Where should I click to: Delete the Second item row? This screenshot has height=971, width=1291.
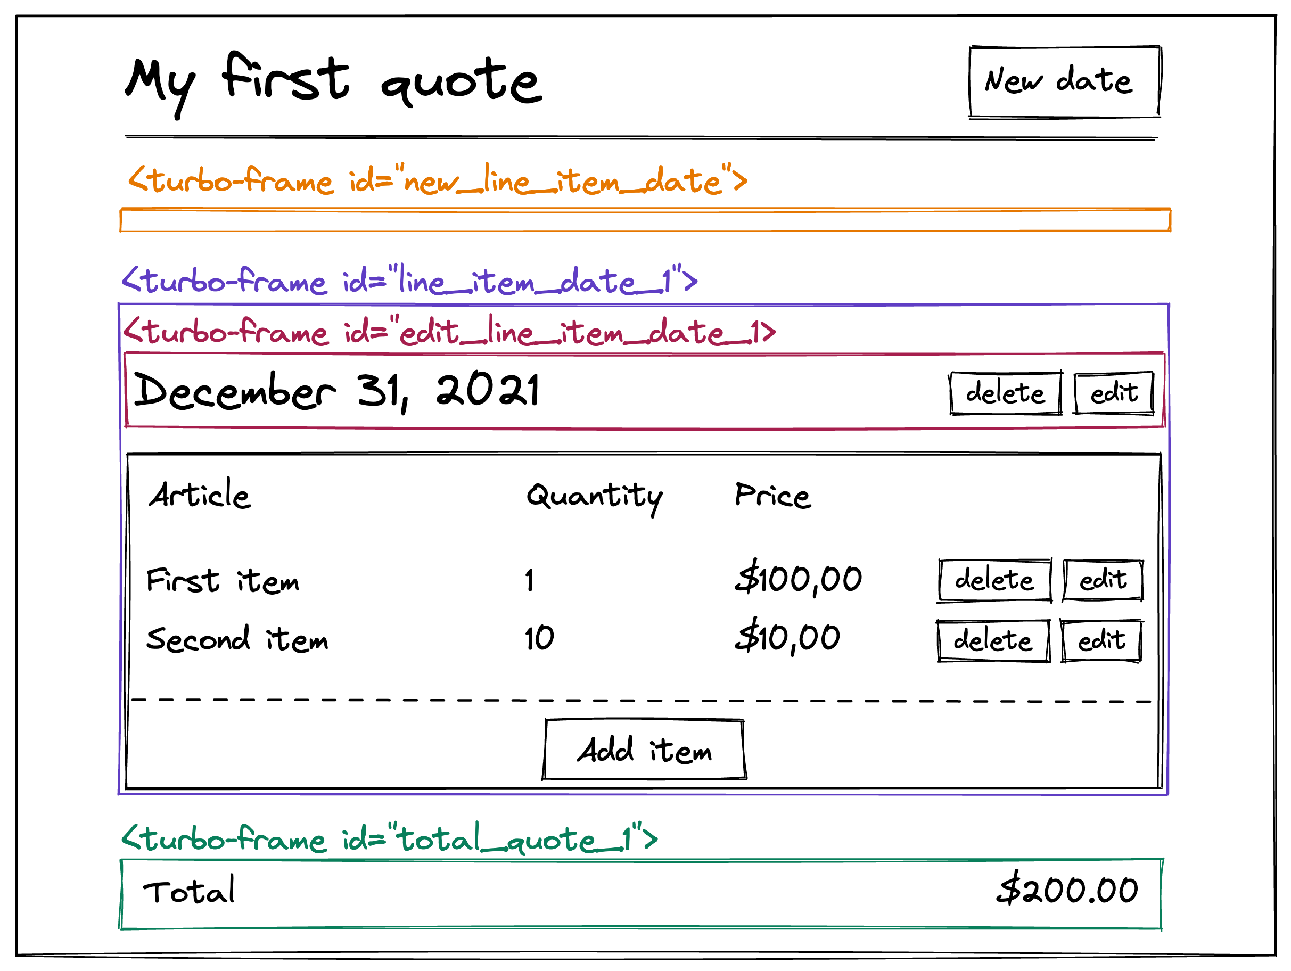click(x=993, y=641)
